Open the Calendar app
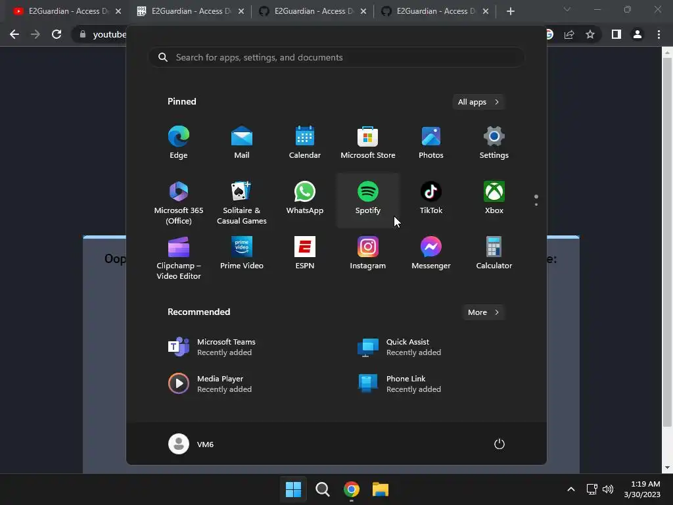 click(305, 143)
